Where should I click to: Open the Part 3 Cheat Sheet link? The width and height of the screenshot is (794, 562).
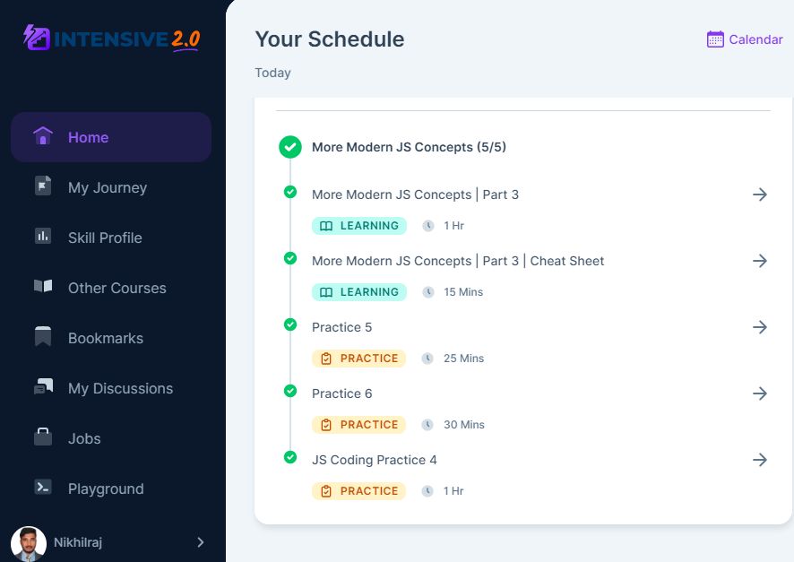tap(458, 261)
